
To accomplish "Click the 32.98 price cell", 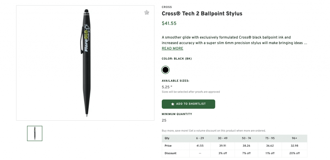I will click(295, 146).
